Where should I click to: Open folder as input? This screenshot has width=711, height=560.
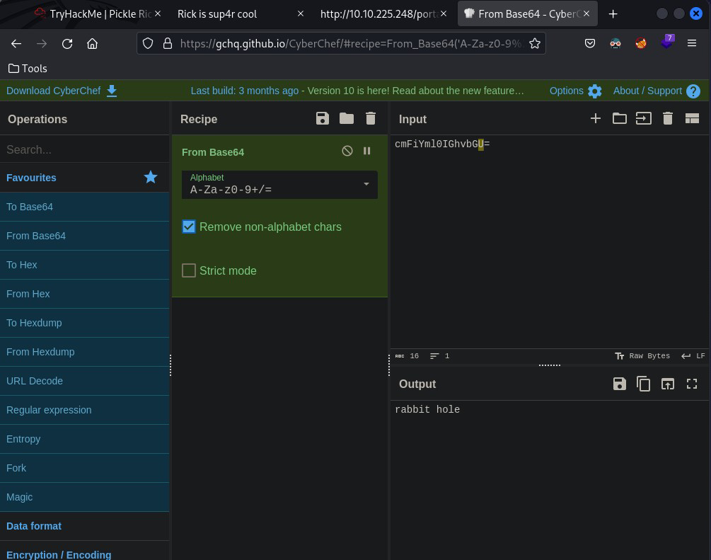620,119
